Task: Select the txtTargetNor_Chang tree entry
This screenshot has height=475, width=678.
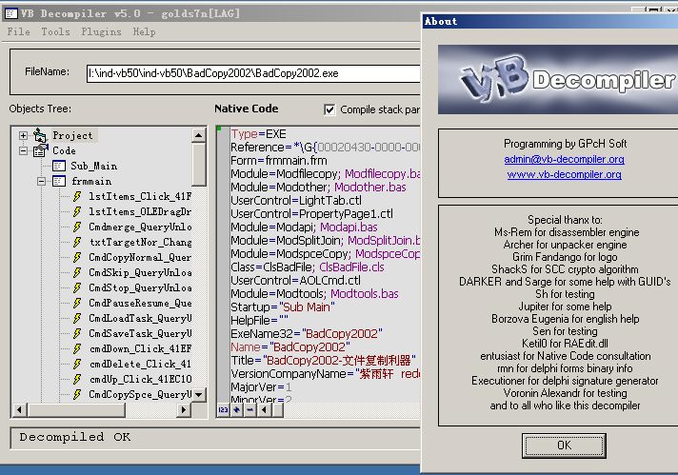Action: (141, 242)
